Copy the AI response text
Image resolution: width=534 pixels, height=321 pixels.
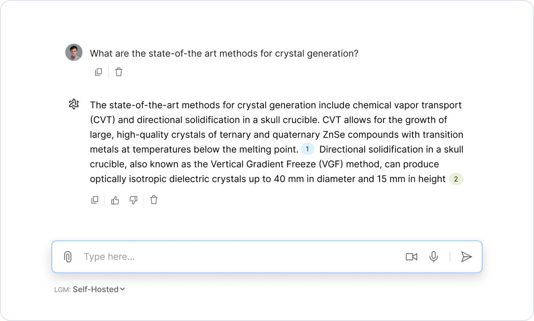[x=95, y=200]
